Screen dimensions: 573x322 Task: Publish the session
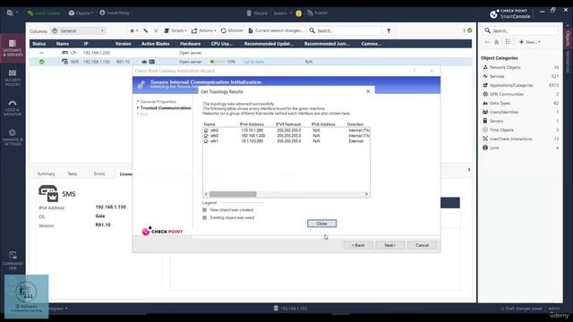[317, 13]
